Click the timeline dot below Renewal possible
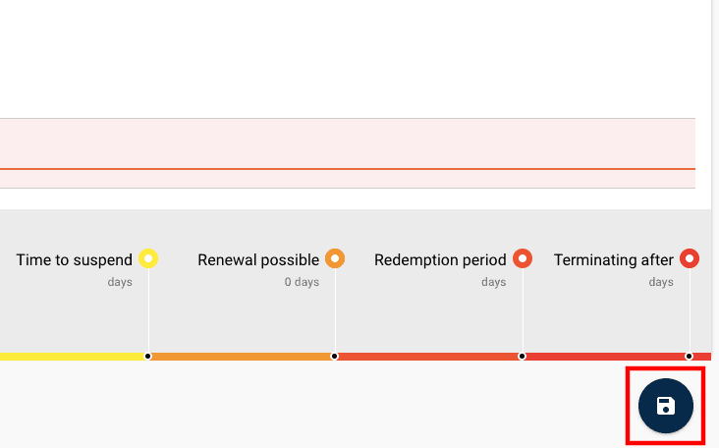The image size is (719, 448). (335, 356)
